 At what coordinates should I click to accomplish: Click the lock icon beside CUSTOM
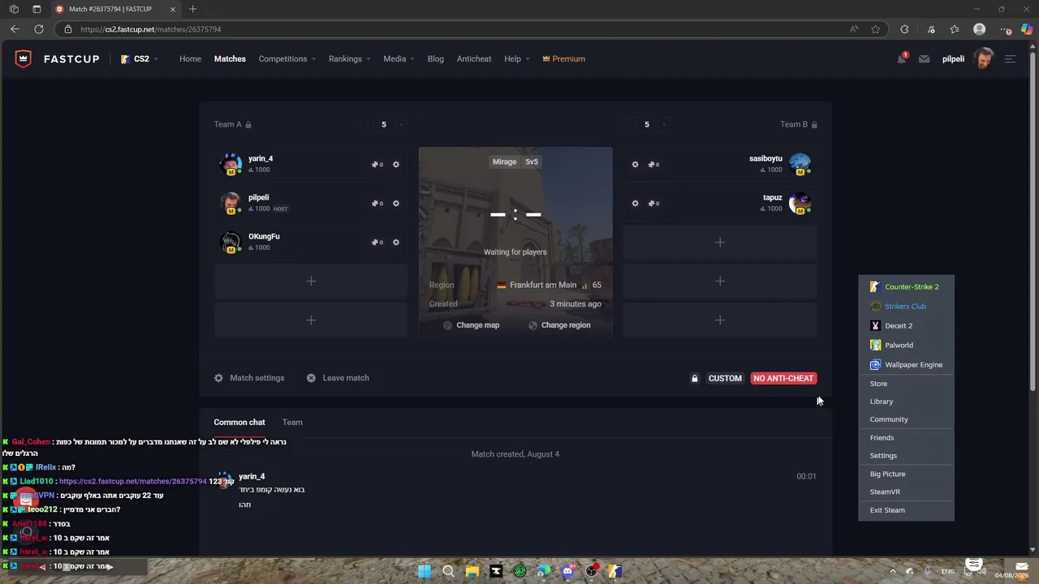[x=695, y=378]
